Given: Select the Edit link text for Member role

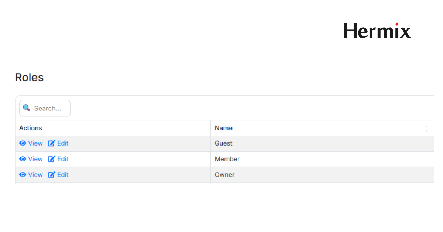Looking at the screenshot, I should [63, 159].
